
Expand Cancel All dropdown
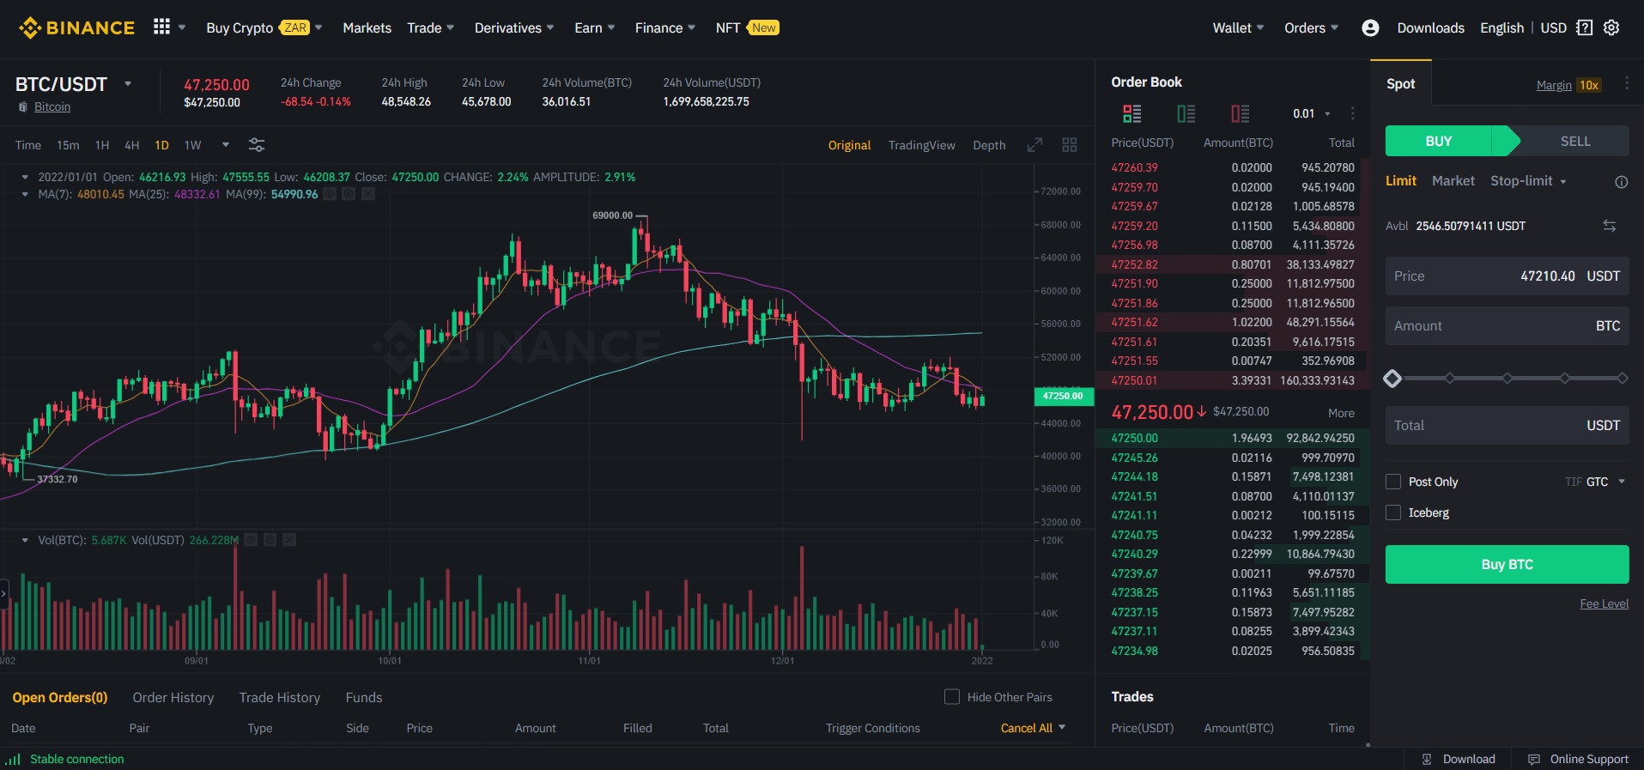1033,728
